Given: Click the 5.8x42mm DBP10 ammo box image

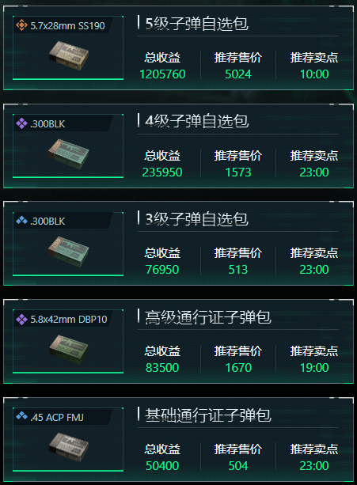Looking at the screenshot, I should (69, 350).
